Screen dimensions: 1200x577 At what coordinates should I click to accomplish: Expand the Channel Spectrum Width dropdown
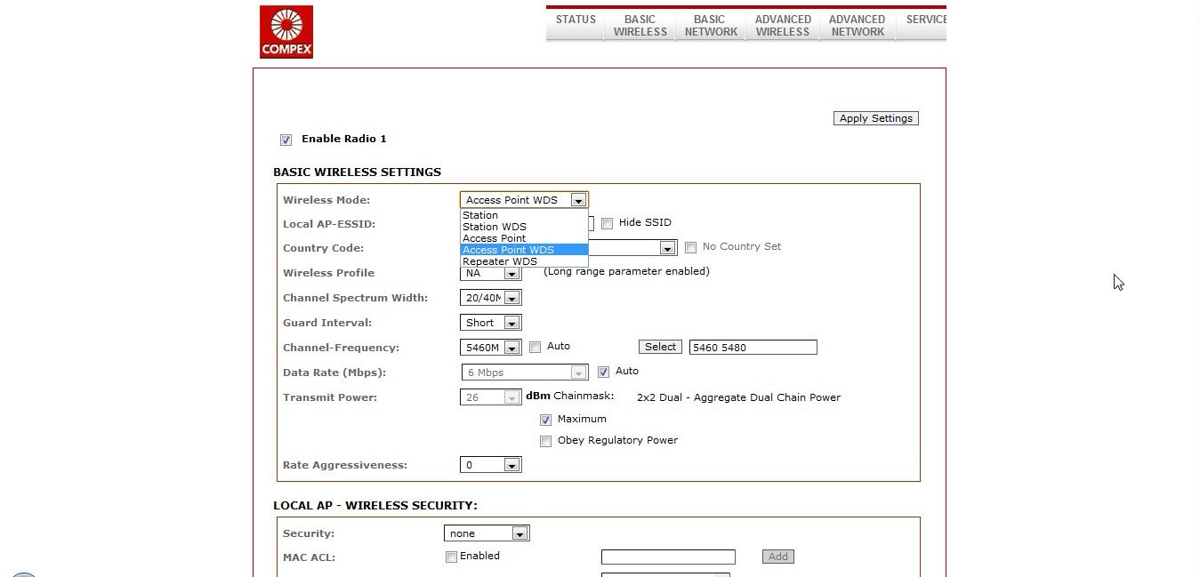point(491,298)
